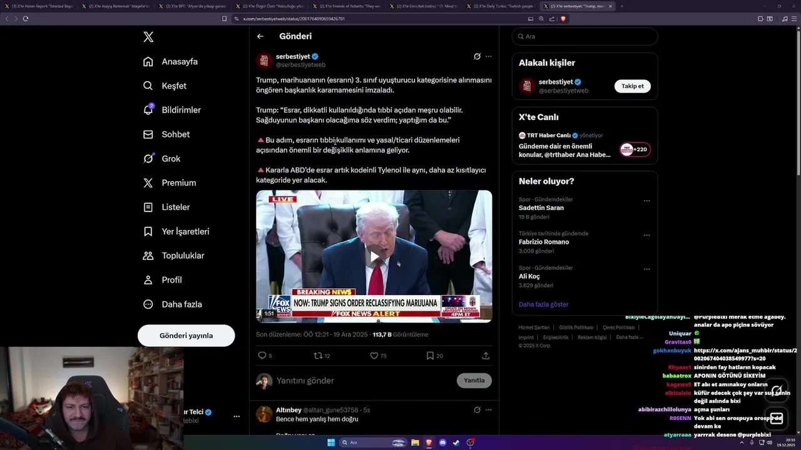Open File Explorer from taskbar
Image resolution: width=801 pixels, height=450 pixels.
415,442
